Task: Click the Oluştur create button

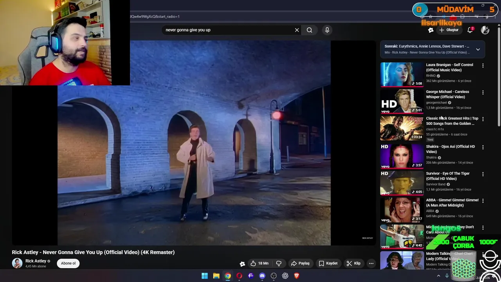Action: [x=449, y=30]
